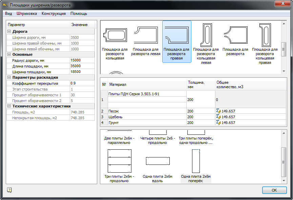Select the Площадь, м2 row

coord(50,112)
